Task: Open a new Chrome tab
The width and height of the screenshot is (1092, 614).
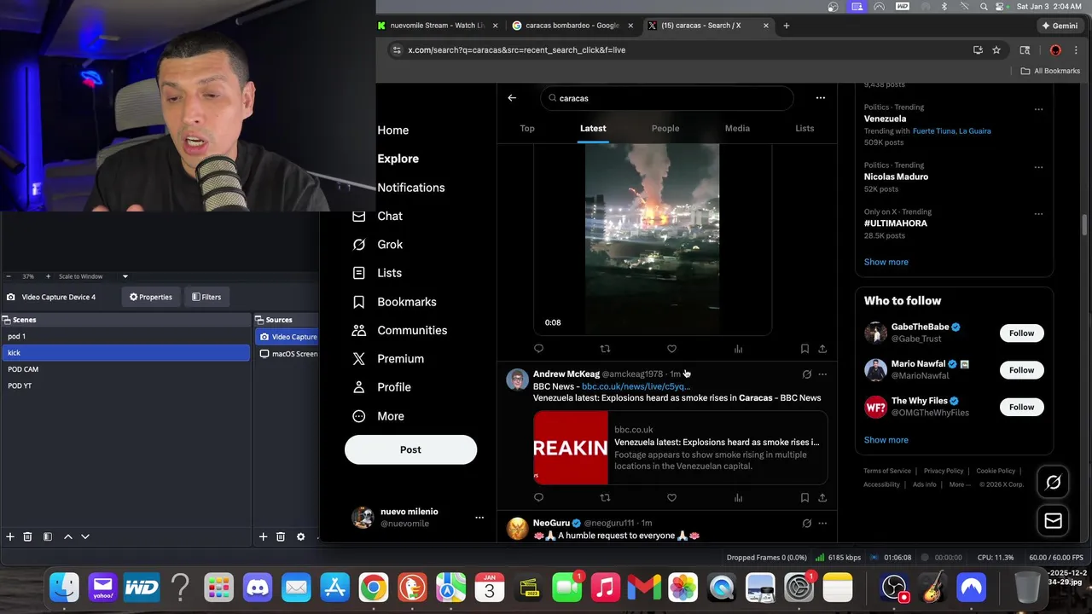Action: click(x=786, y=26)
